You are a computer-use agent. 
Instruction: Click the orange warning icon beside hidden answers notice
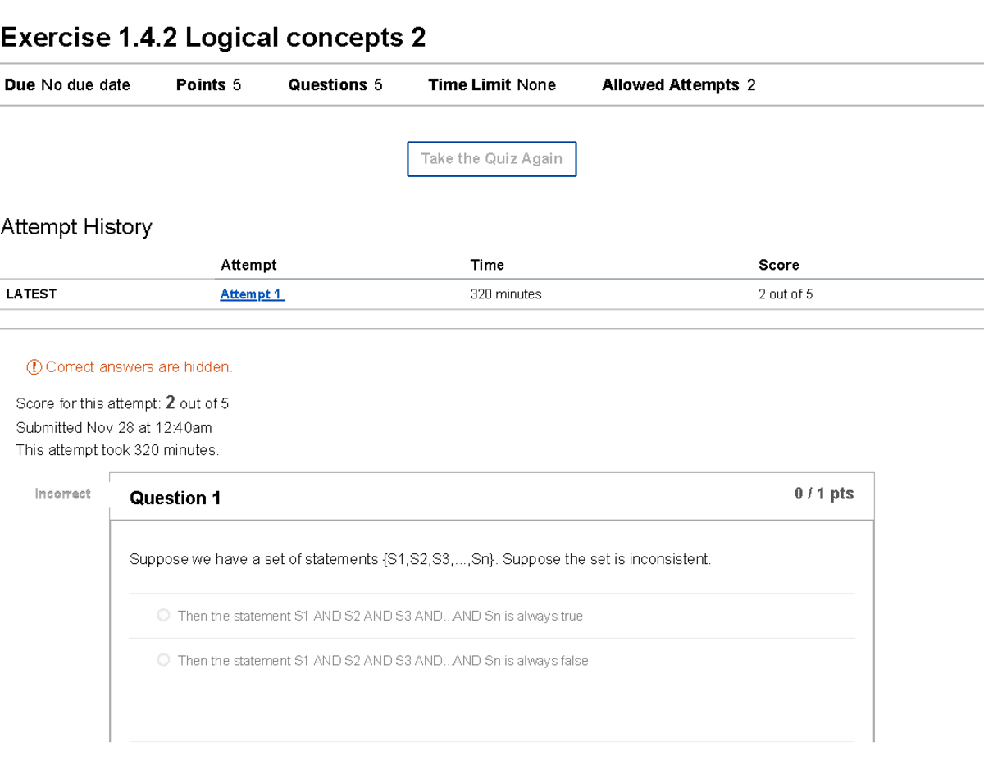tap(33, 366)
